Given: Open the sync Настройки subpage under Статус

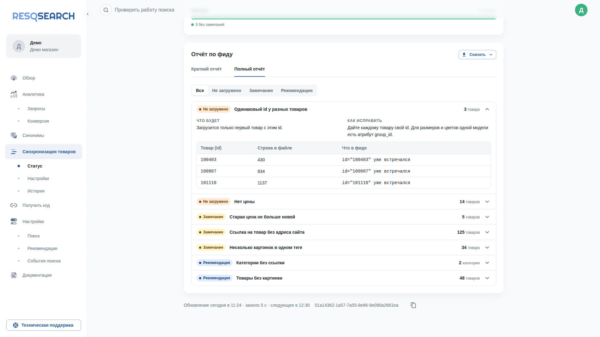Looking at the screenshot, I should pos(38,178).
